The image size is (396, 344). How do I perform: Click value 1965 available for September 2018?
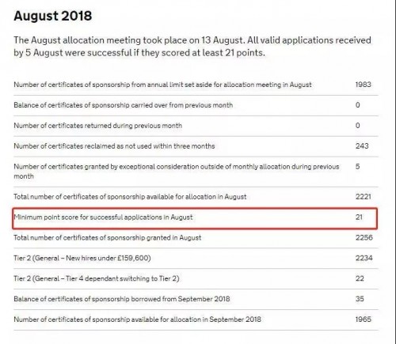tap(364, 319)
